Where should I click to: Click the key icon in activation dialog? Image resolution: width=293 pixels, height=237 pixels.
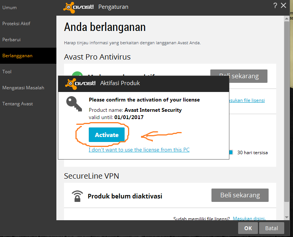pyautogui.click(x=74, y=104)
